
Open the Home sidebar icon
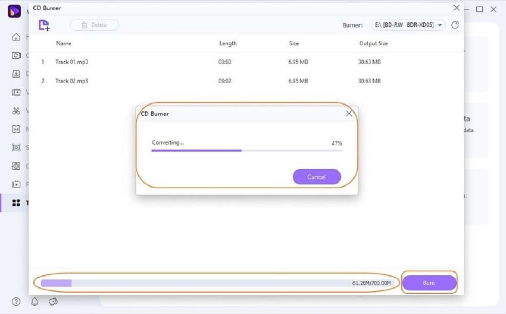click(x=16, y=37)
